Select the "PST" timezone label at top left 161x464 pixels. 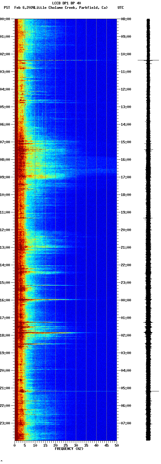pyautogui.click(x=7, y=7)
